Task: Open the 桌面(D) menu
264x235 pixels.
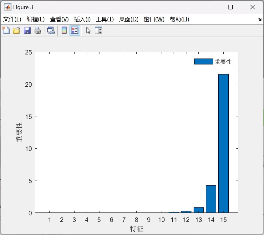Action: click(129, 19)
